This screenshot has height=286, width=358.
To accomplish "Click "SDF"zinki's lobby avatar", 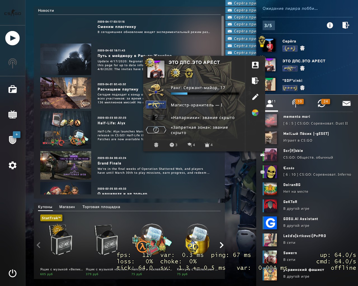I will [270, 84].
